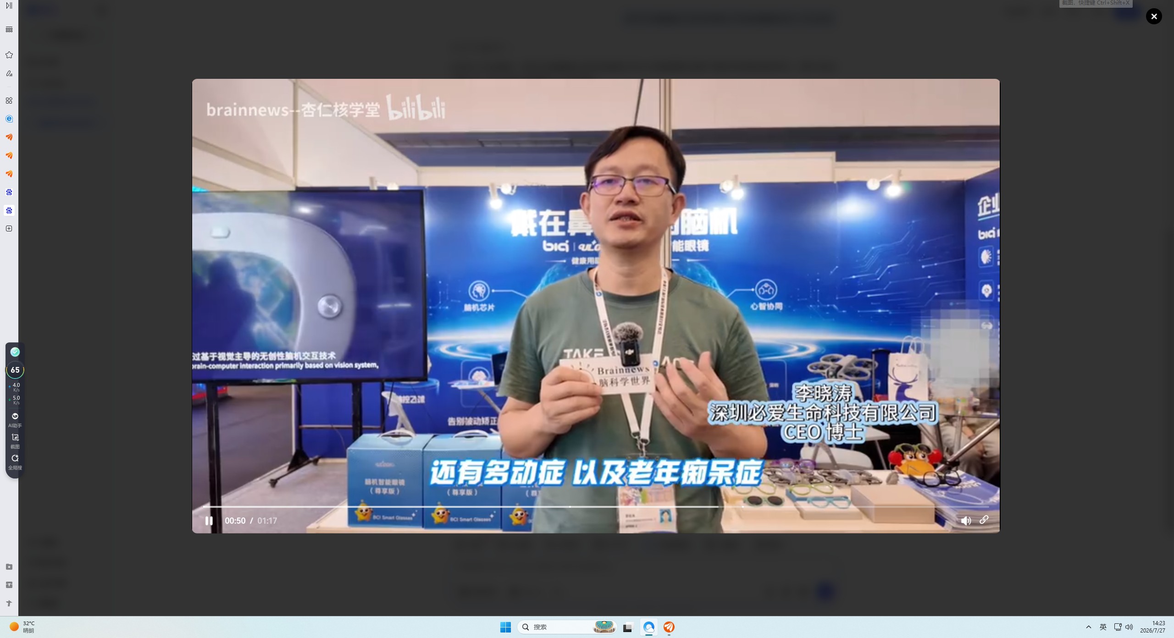Open the Windows Start menu
Viewport: 1174px width, 638px height.
pyautogui.click(x=505, y=627)
